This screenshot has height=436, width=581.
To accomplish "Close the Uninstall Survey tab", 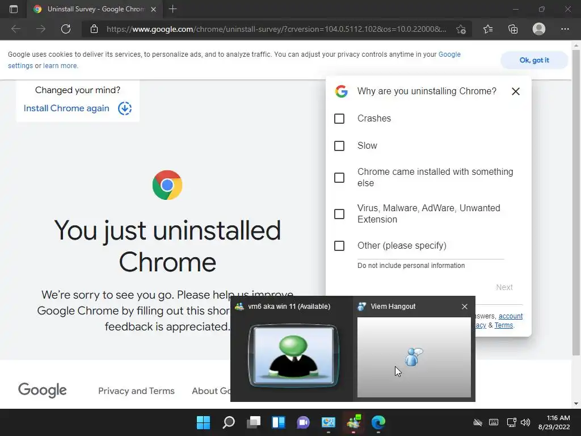I will (153, 9).
